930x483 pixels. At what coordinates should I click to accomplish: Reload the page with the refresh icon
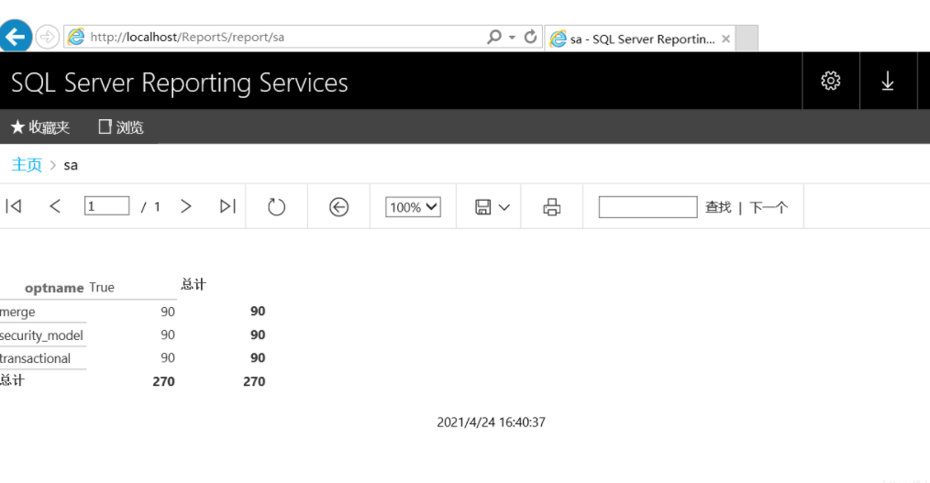(x=530, y=37)
